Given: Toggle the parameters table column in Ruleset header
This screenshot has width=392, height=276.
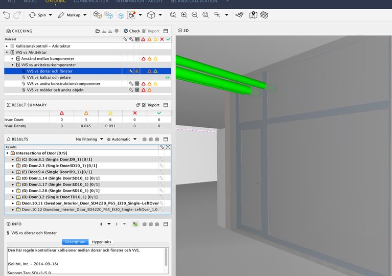Looking at the screenshot, I should pyautogui.click(x=137, y=39).
